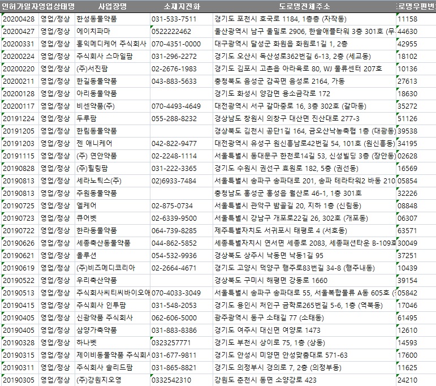
Task: Select cell 세라노틱스(주)
Action: point(113,181)
